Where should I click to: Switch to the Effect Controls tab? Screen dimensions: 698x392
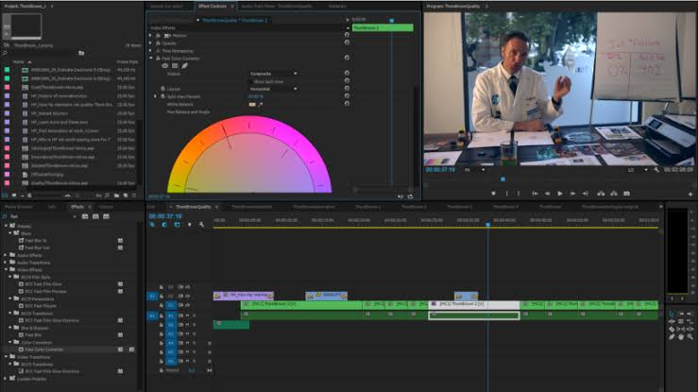click(213, 7)
